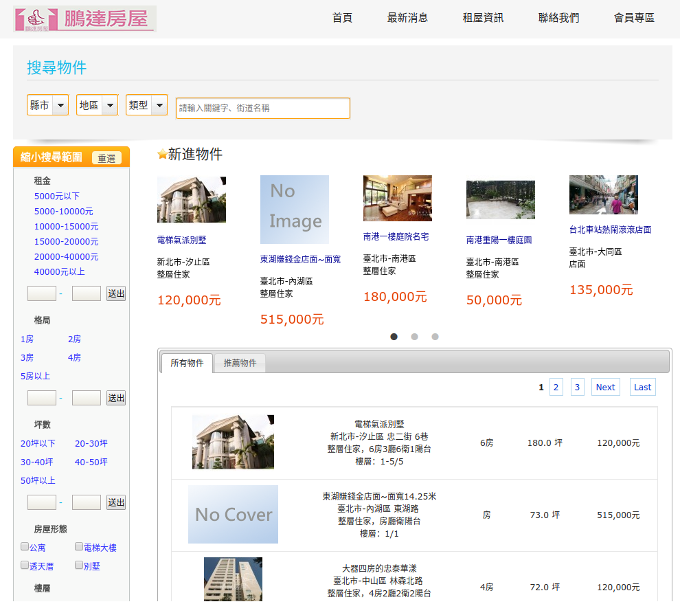The width and height of the screenshot is (680, 604).
Task: Select the 1房 layout filter
Action: tap(27, 339)
